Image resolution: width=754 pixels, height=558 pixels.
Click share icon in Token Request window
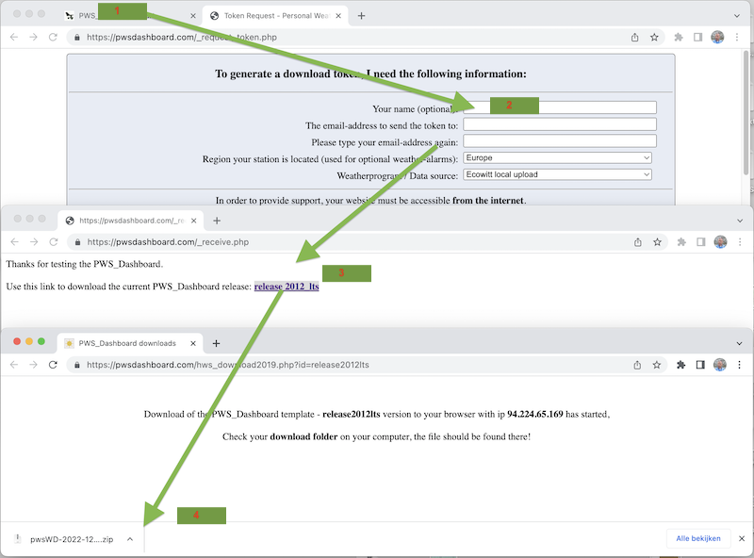[634, 37]
